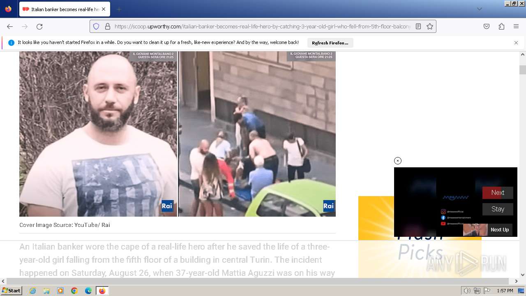Open File Explorer from taskbar
The height and width of the screenshot is (296, 526).
pyautogui.click(x=46, y=291)
